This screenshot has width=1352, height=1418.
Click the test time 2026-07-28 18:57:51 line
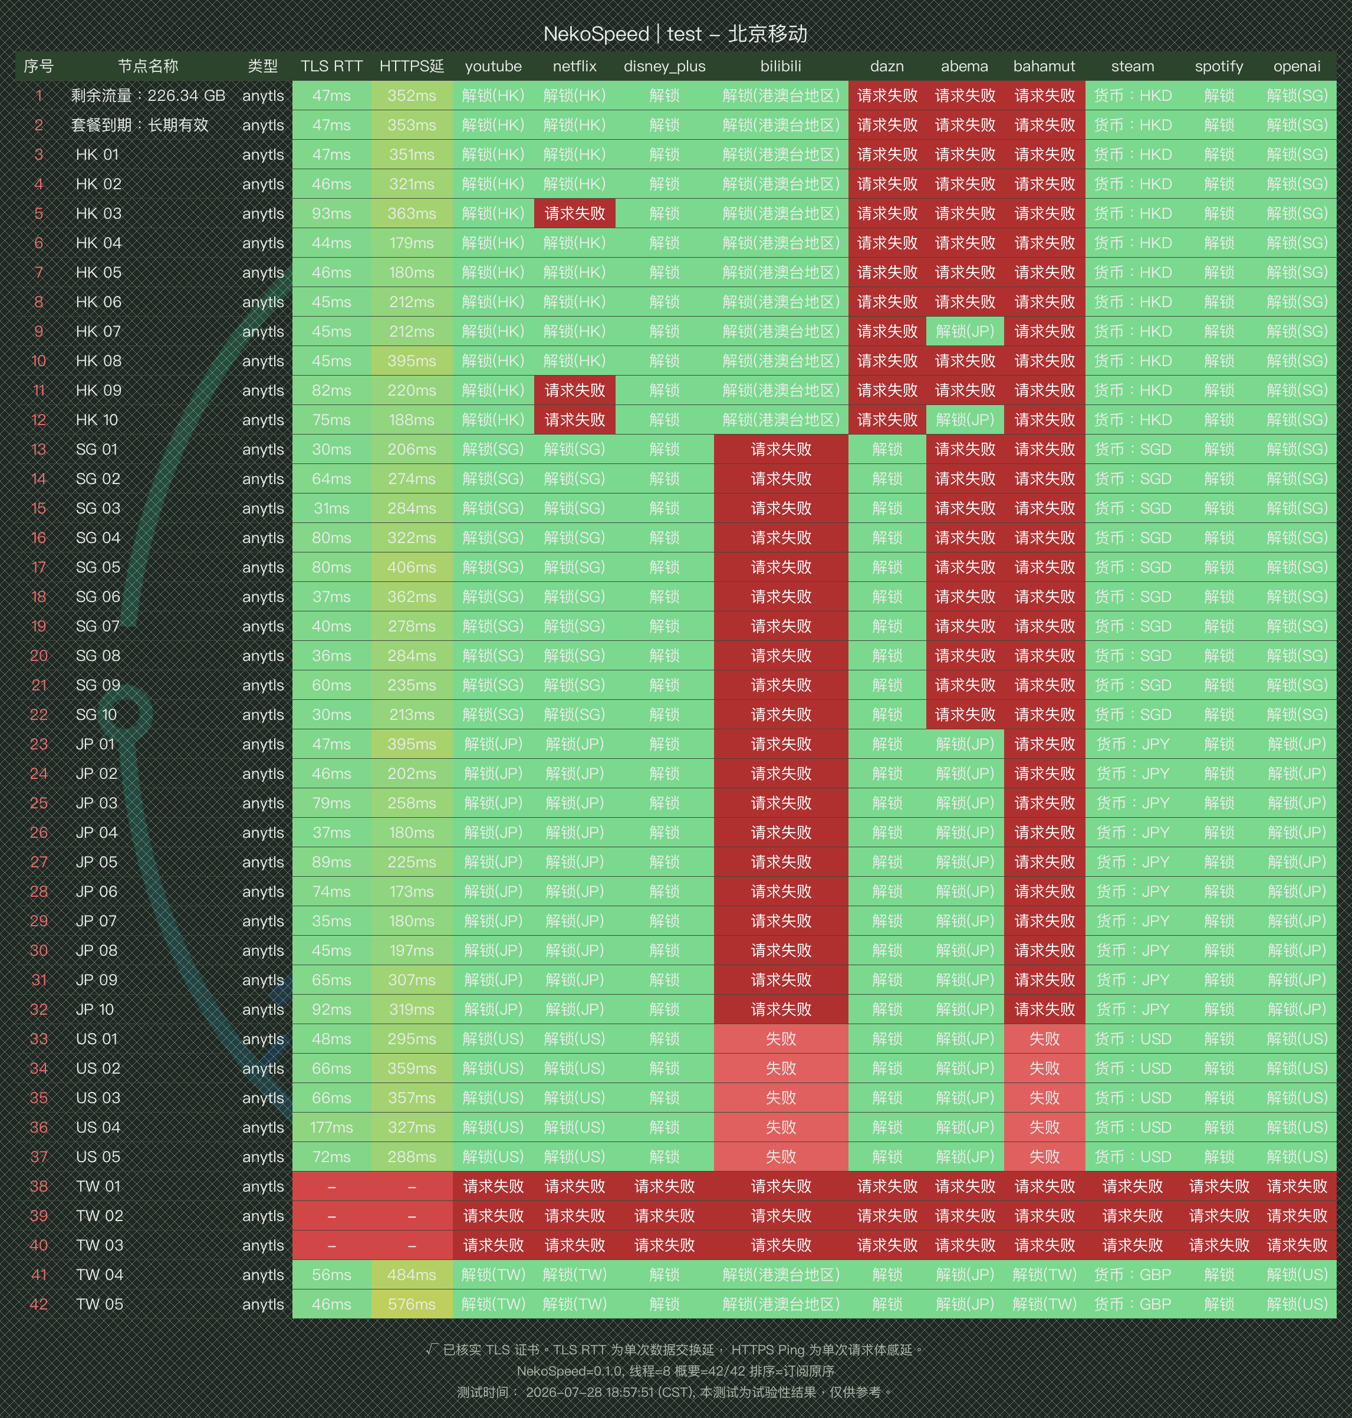[x=675, y=1393]
